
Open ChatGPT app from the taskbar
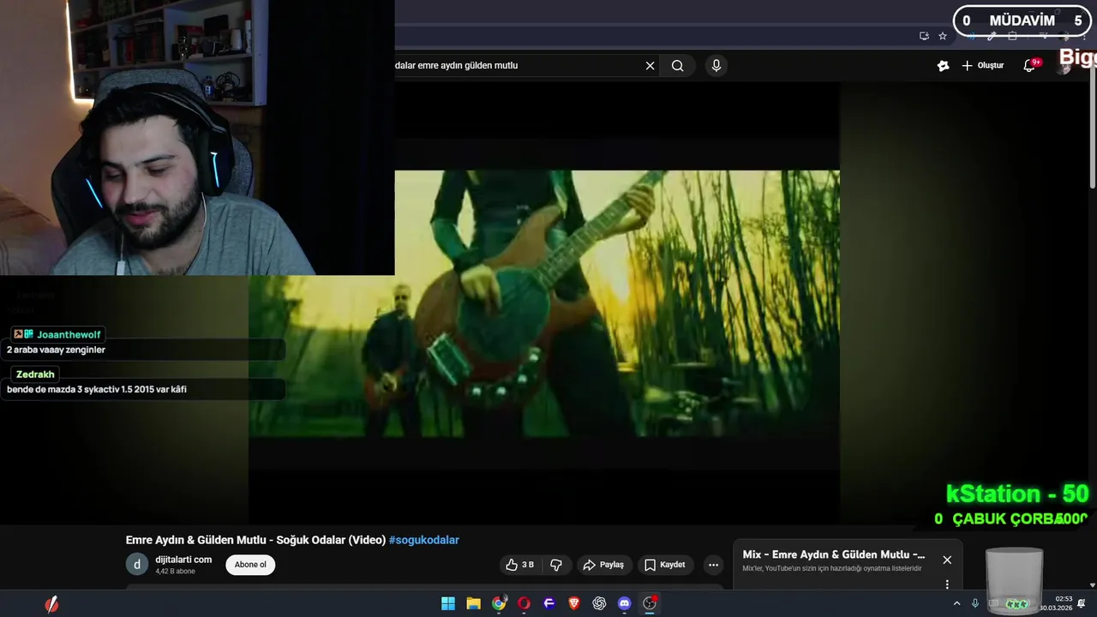click(x=599, y=603)
